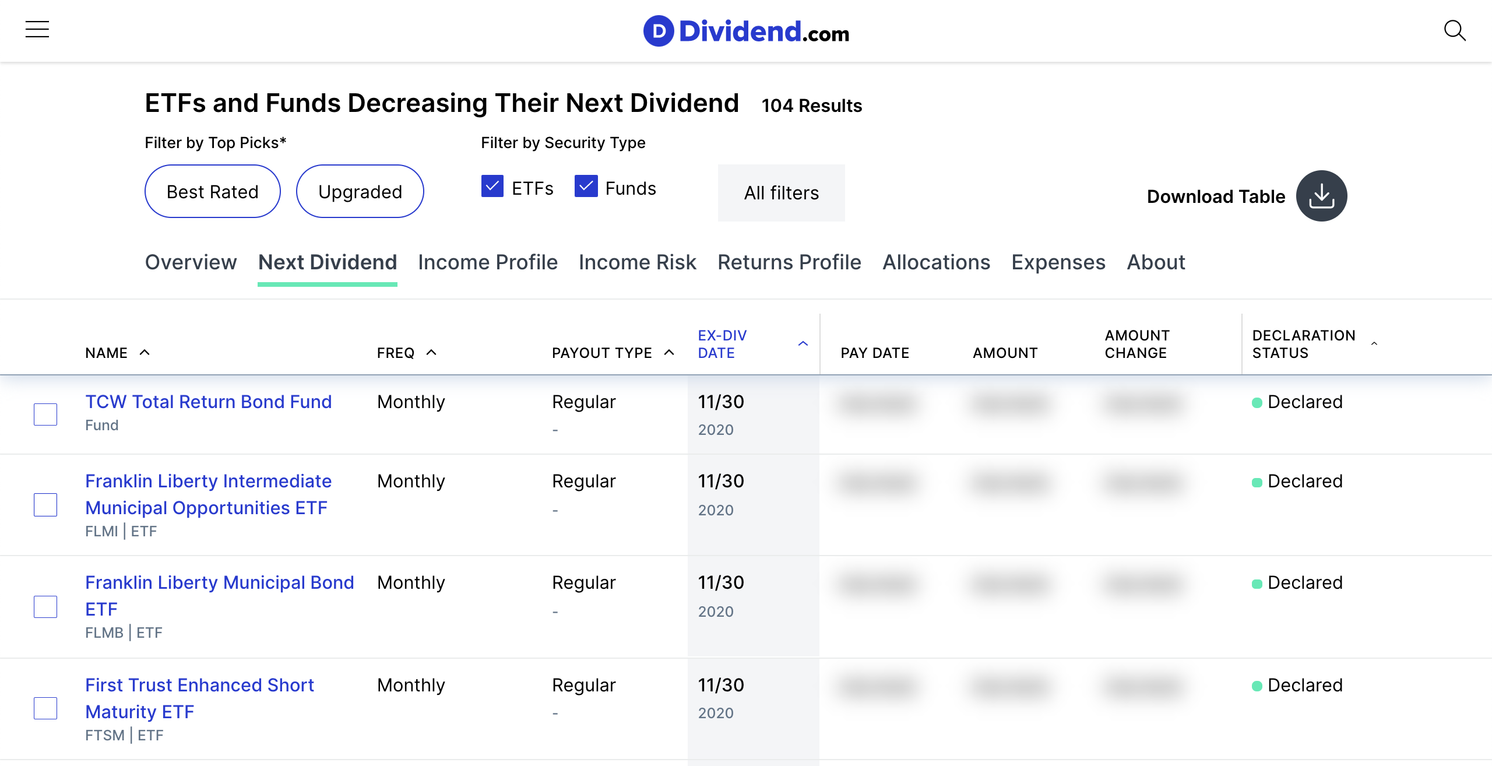Screen dimensions: 1492x766
Task: Select the Next Dividend tab
Action: tap(328, 262)
